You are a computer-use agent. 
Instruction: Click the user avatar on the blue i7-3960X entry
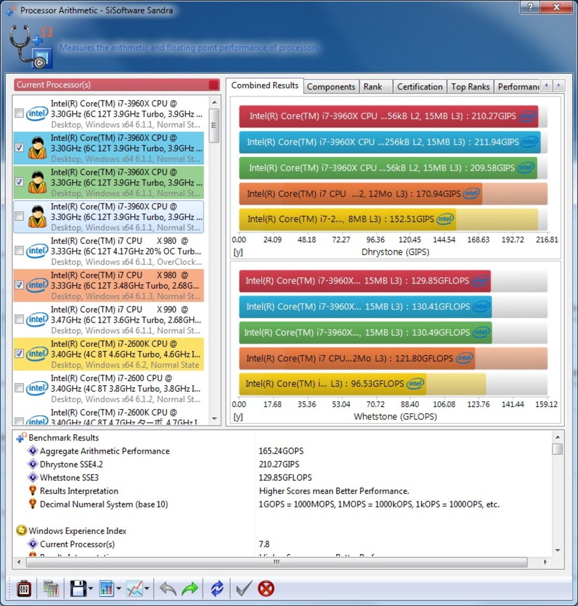pyautogui.click(x=37, y=148)
